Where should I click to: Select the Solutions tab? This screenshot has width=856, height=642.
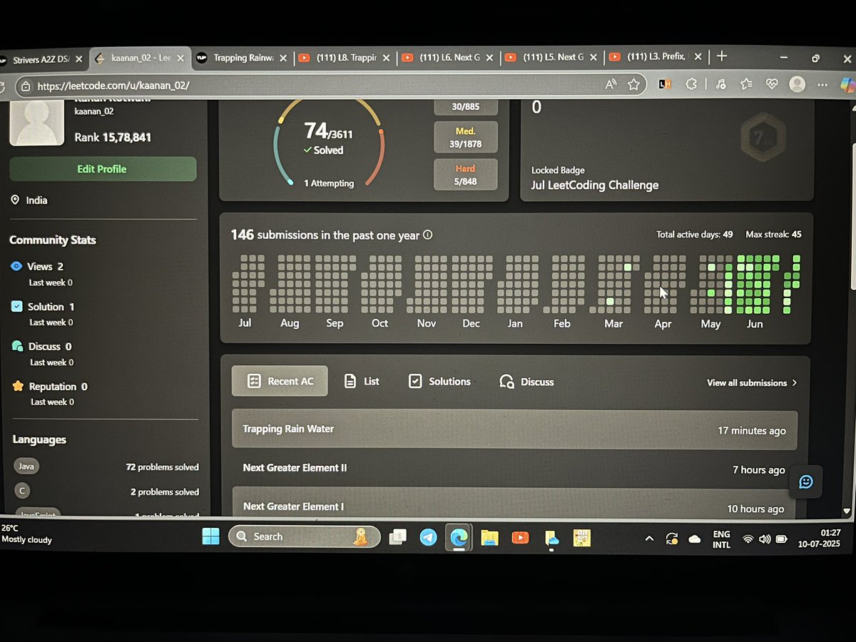click(x=439, y=382)
